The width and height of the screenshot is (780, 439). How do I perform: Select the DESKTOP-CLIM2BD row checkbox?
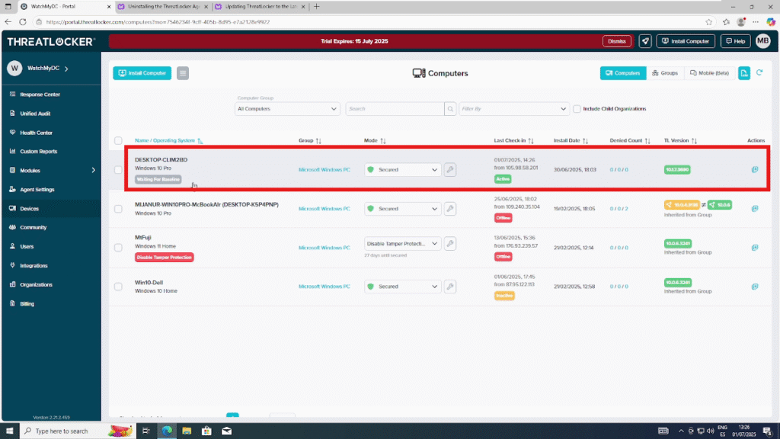(x=118, y=170)
